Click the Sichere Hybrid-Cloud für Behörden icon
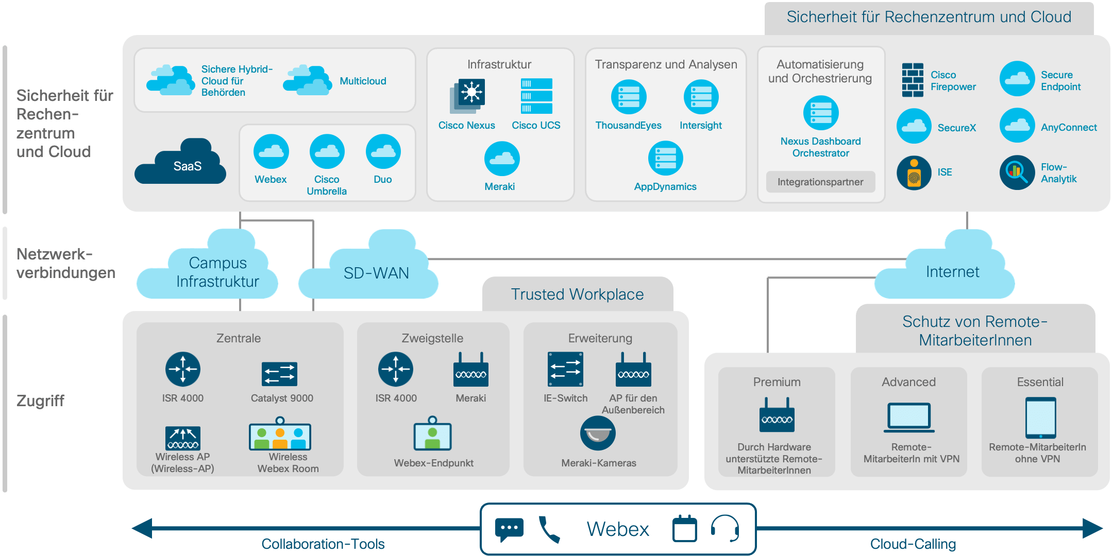The width and height of the screenshot is (1113, 556). 171,80
